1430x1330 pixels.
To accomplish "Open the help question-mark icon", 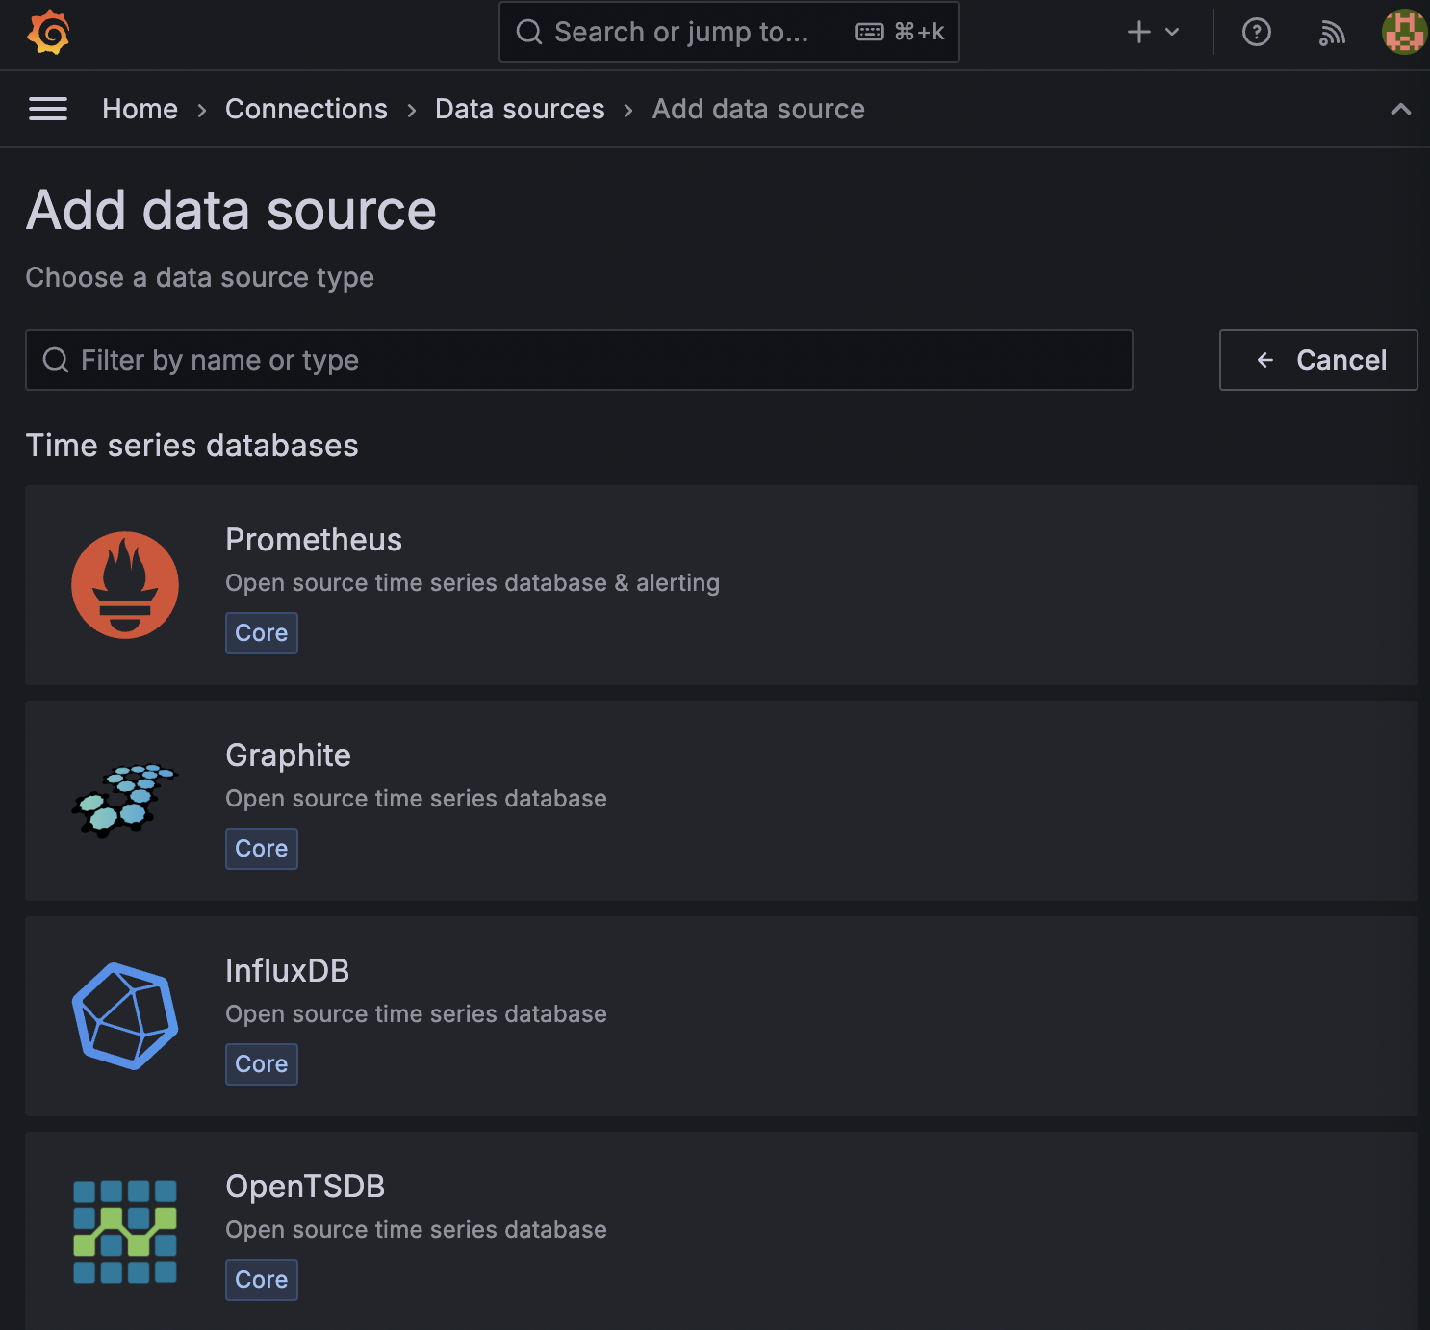I will tap(1257, 32).
